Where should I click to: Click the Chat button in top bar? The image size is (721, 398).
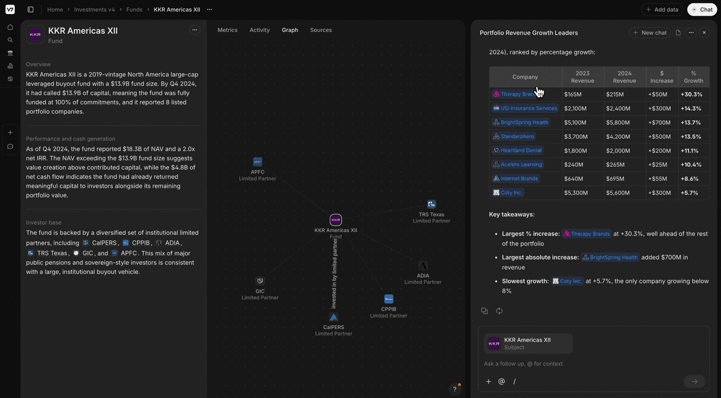[x=701, y=10]
